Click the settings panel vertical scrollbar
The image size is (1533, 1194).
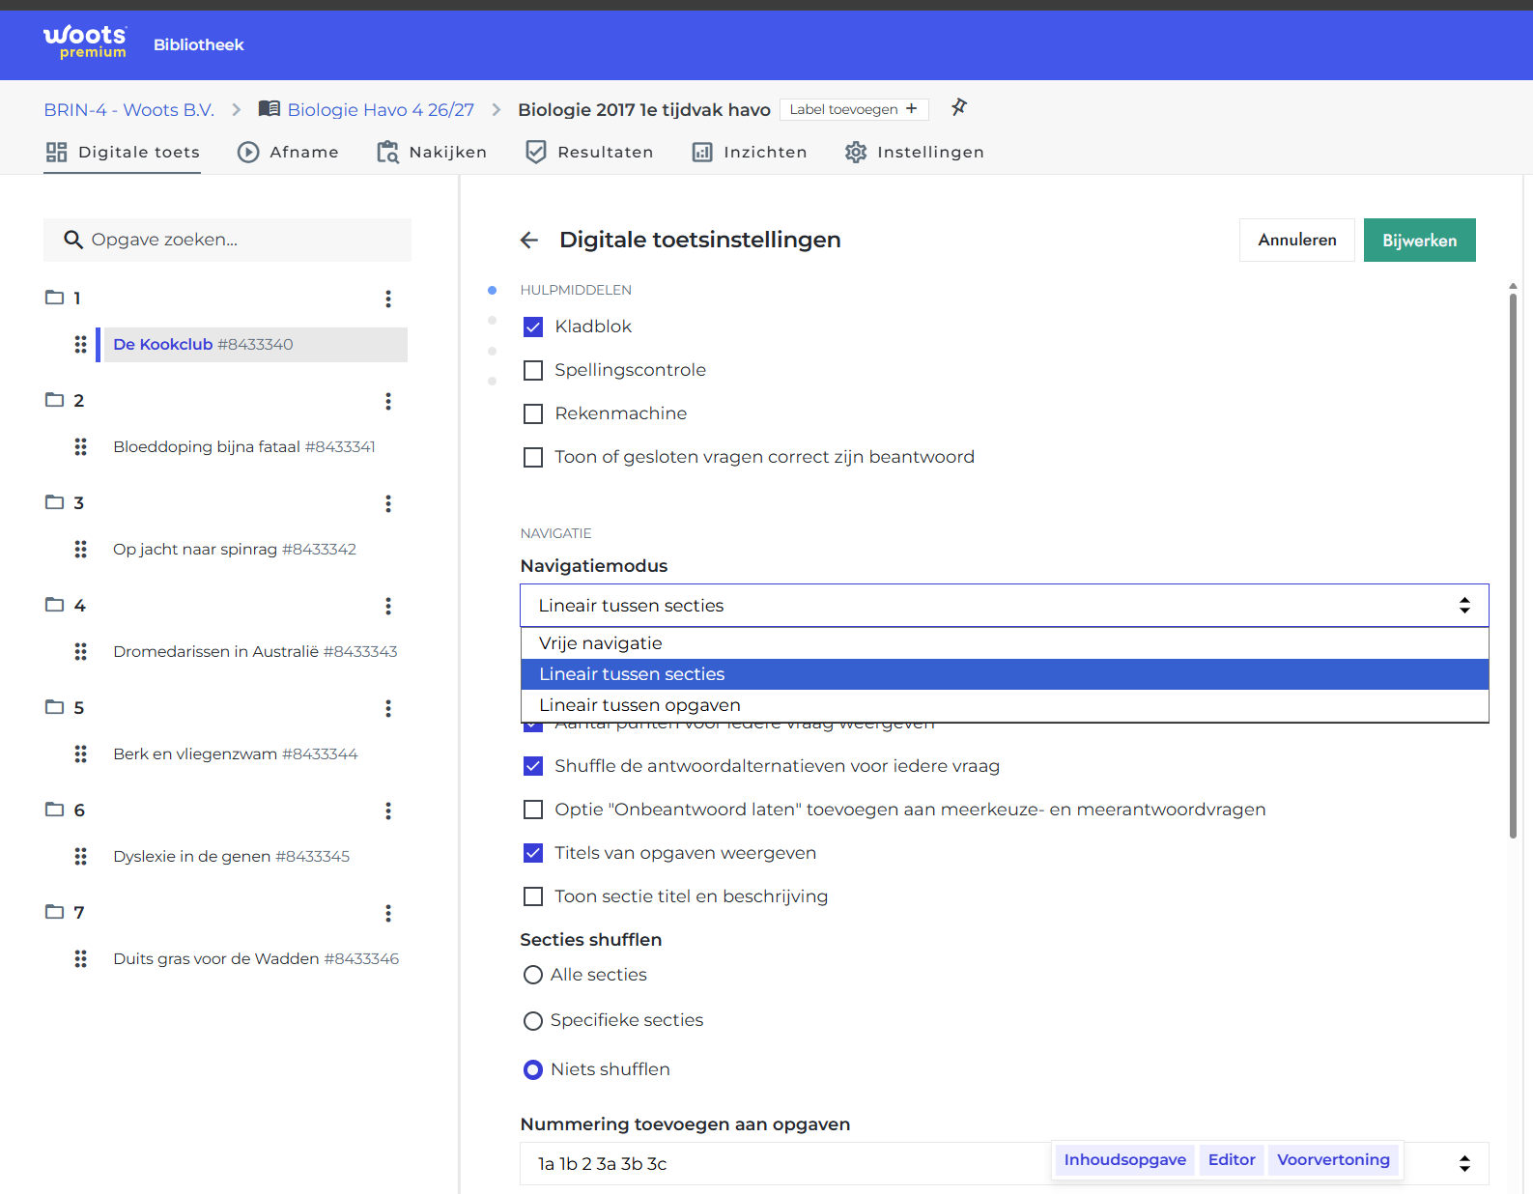coord(1513,565)
